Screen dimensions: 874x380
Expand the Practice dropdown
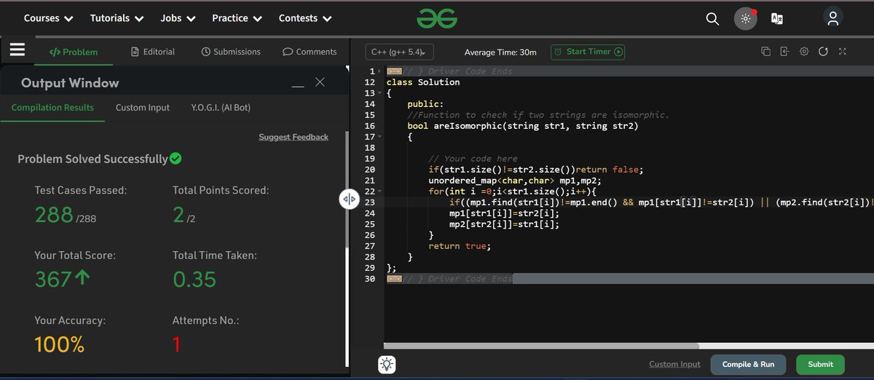(x=237, y=18)
